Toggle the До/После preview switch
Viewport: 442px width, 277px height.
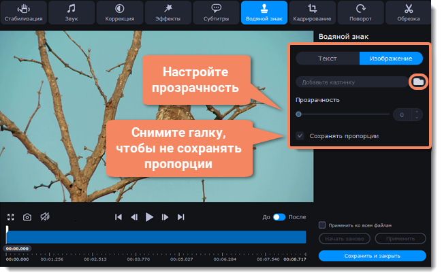[x=279, y=217]
